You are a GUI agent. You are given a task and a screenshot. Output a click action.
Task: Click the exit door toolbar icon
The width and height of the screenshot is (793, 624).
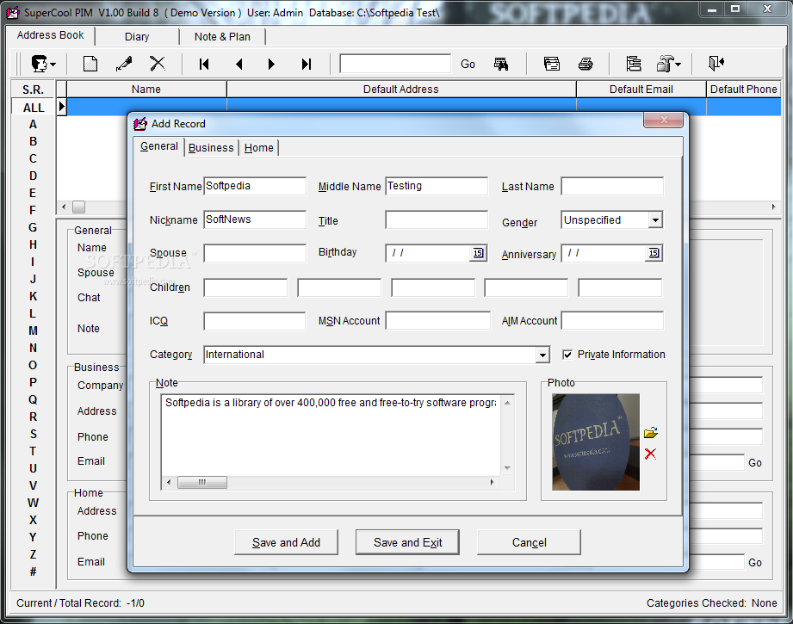click(716, 63)
